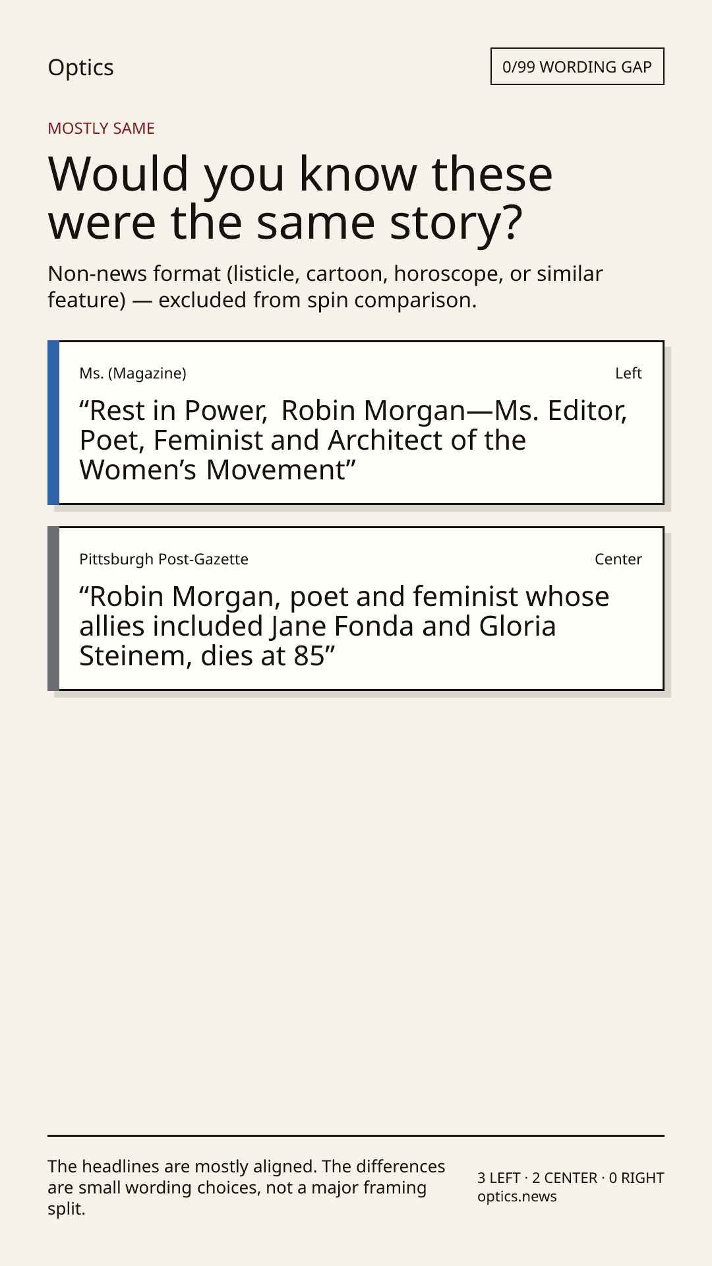The width and height of the screenshot is (712, 1266).
Task: Click the Center bias label
Action: pos(618,559)
